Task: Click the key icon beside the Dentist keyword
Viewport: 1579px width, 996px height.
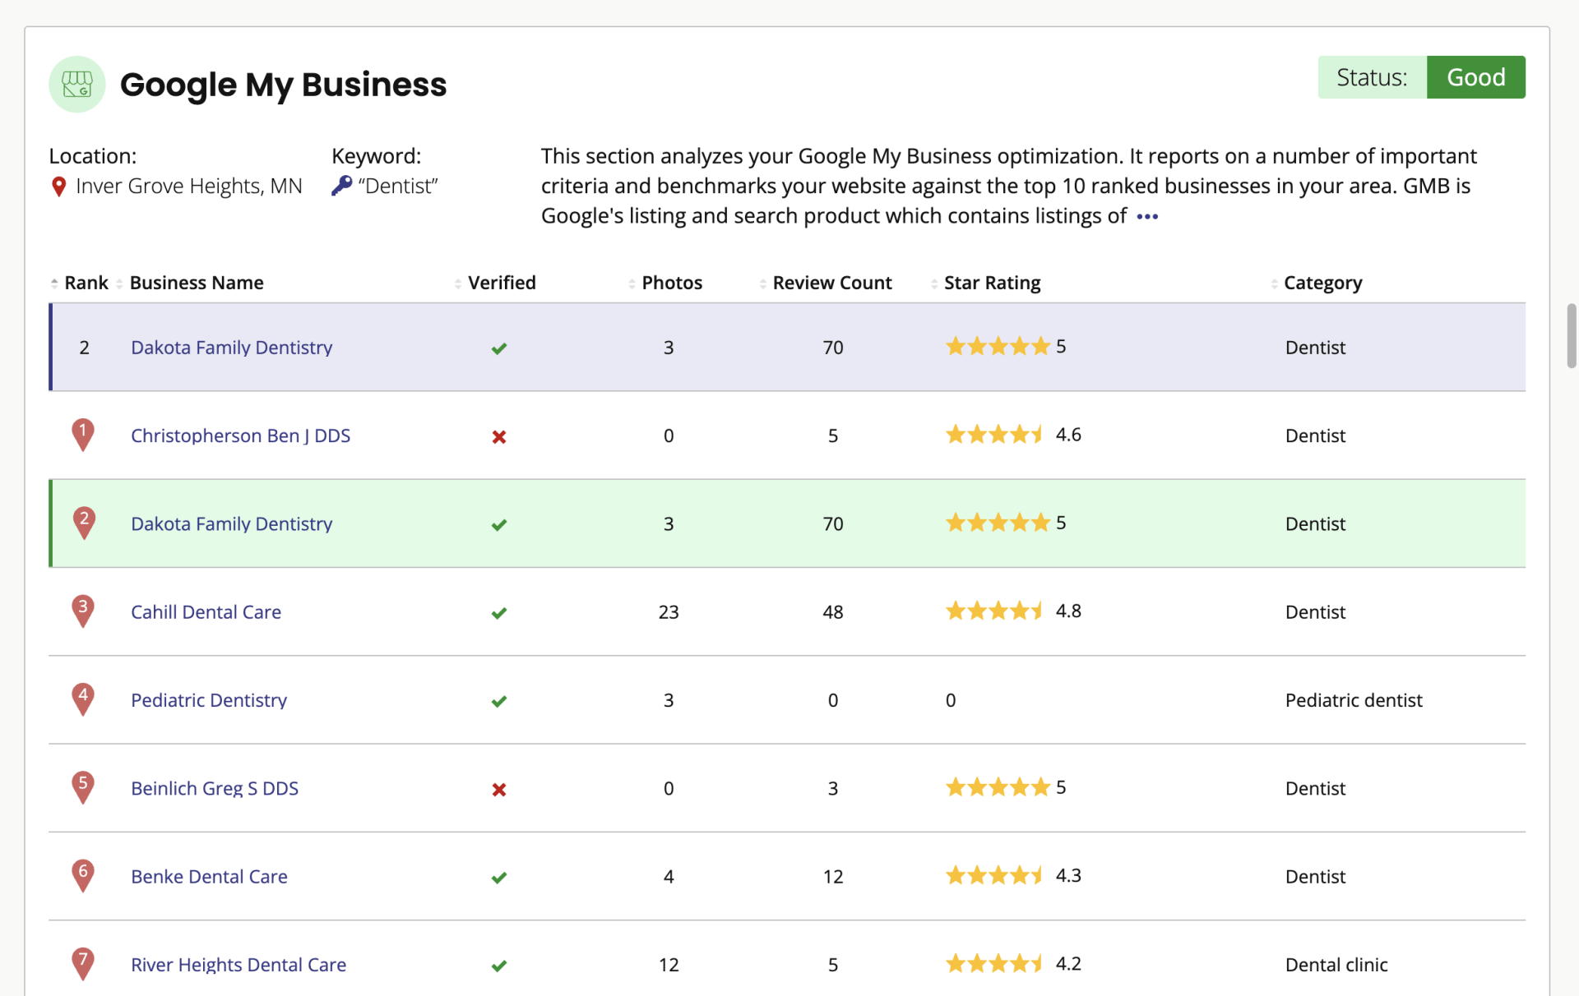Action: (341, 186)
